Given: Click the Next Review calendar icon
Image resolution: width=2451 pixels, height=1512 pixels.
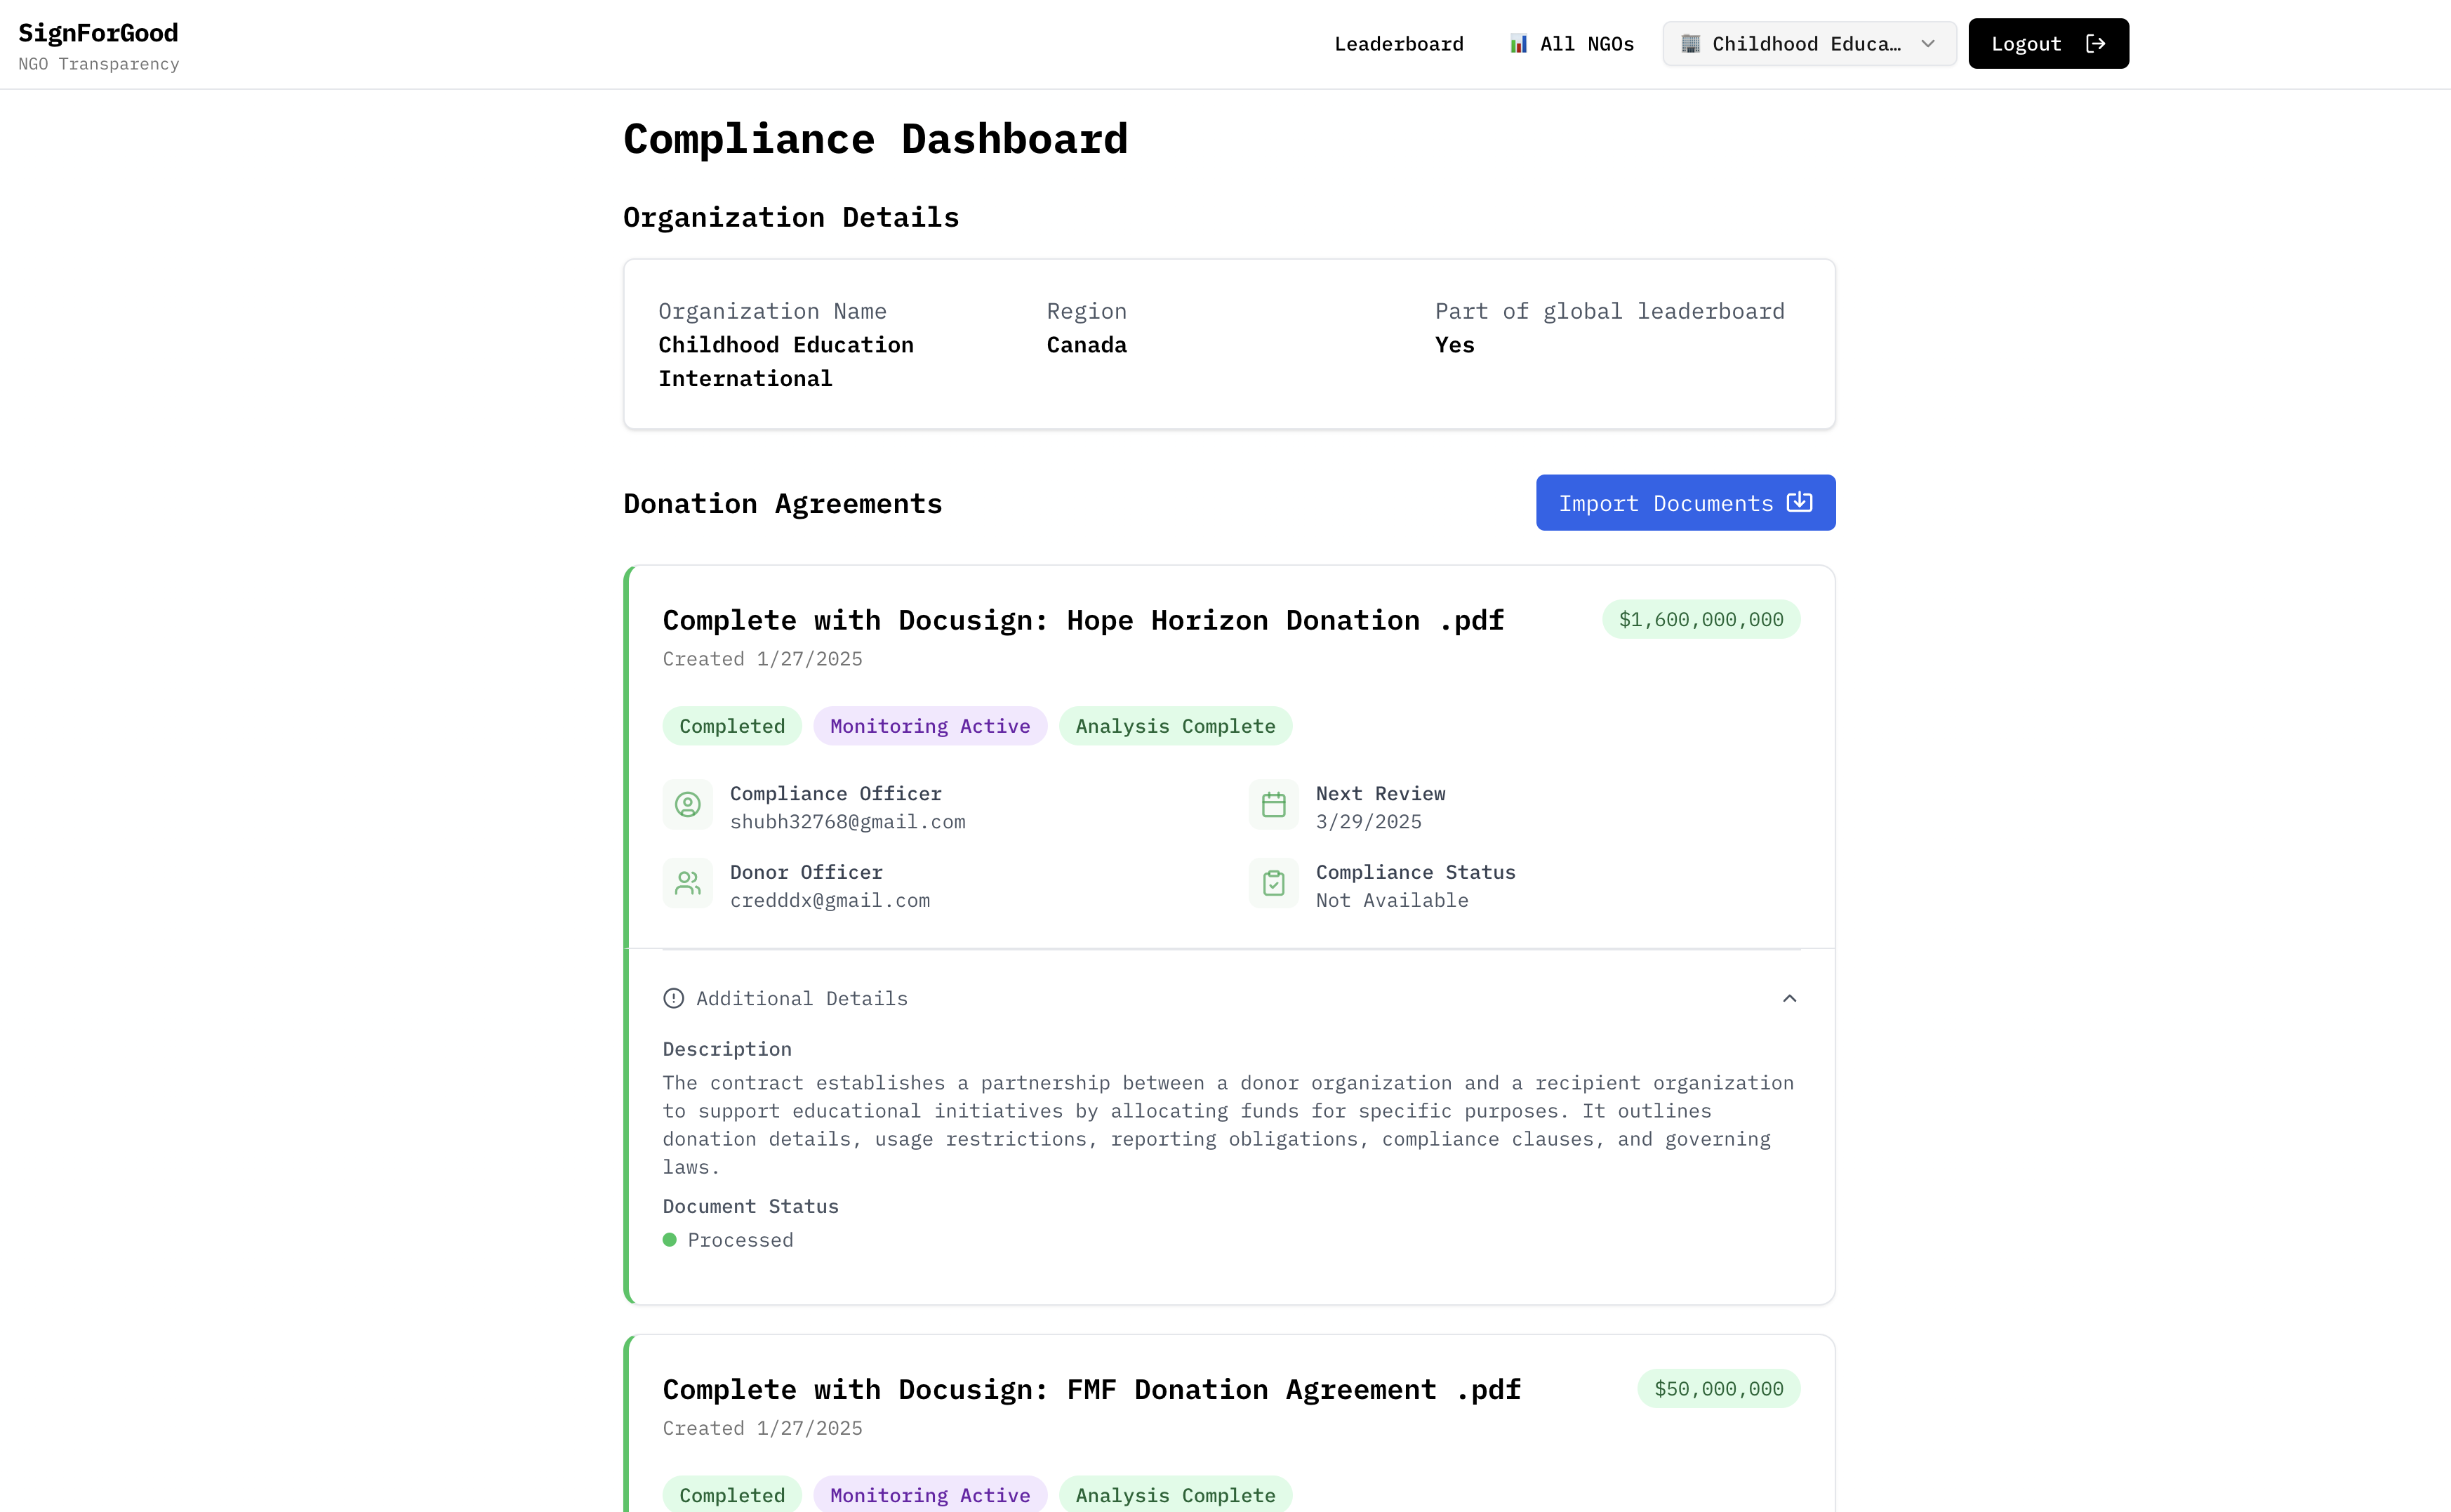Looking at the screenshot, I should click(1273, 805).
